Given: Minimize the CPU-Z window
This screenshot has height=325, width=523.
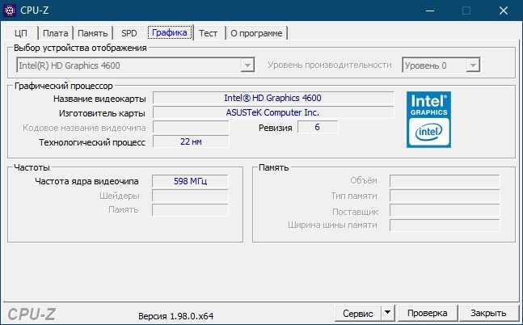Looking at the screenshot, I should (430, 11).
